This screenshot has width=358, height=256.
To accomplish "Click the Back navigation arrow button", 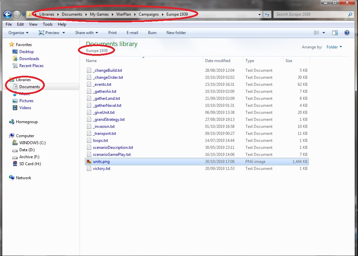I will [x=7, y=14].
